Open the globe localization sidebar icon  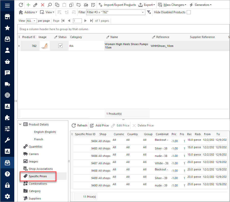[7, 95]
